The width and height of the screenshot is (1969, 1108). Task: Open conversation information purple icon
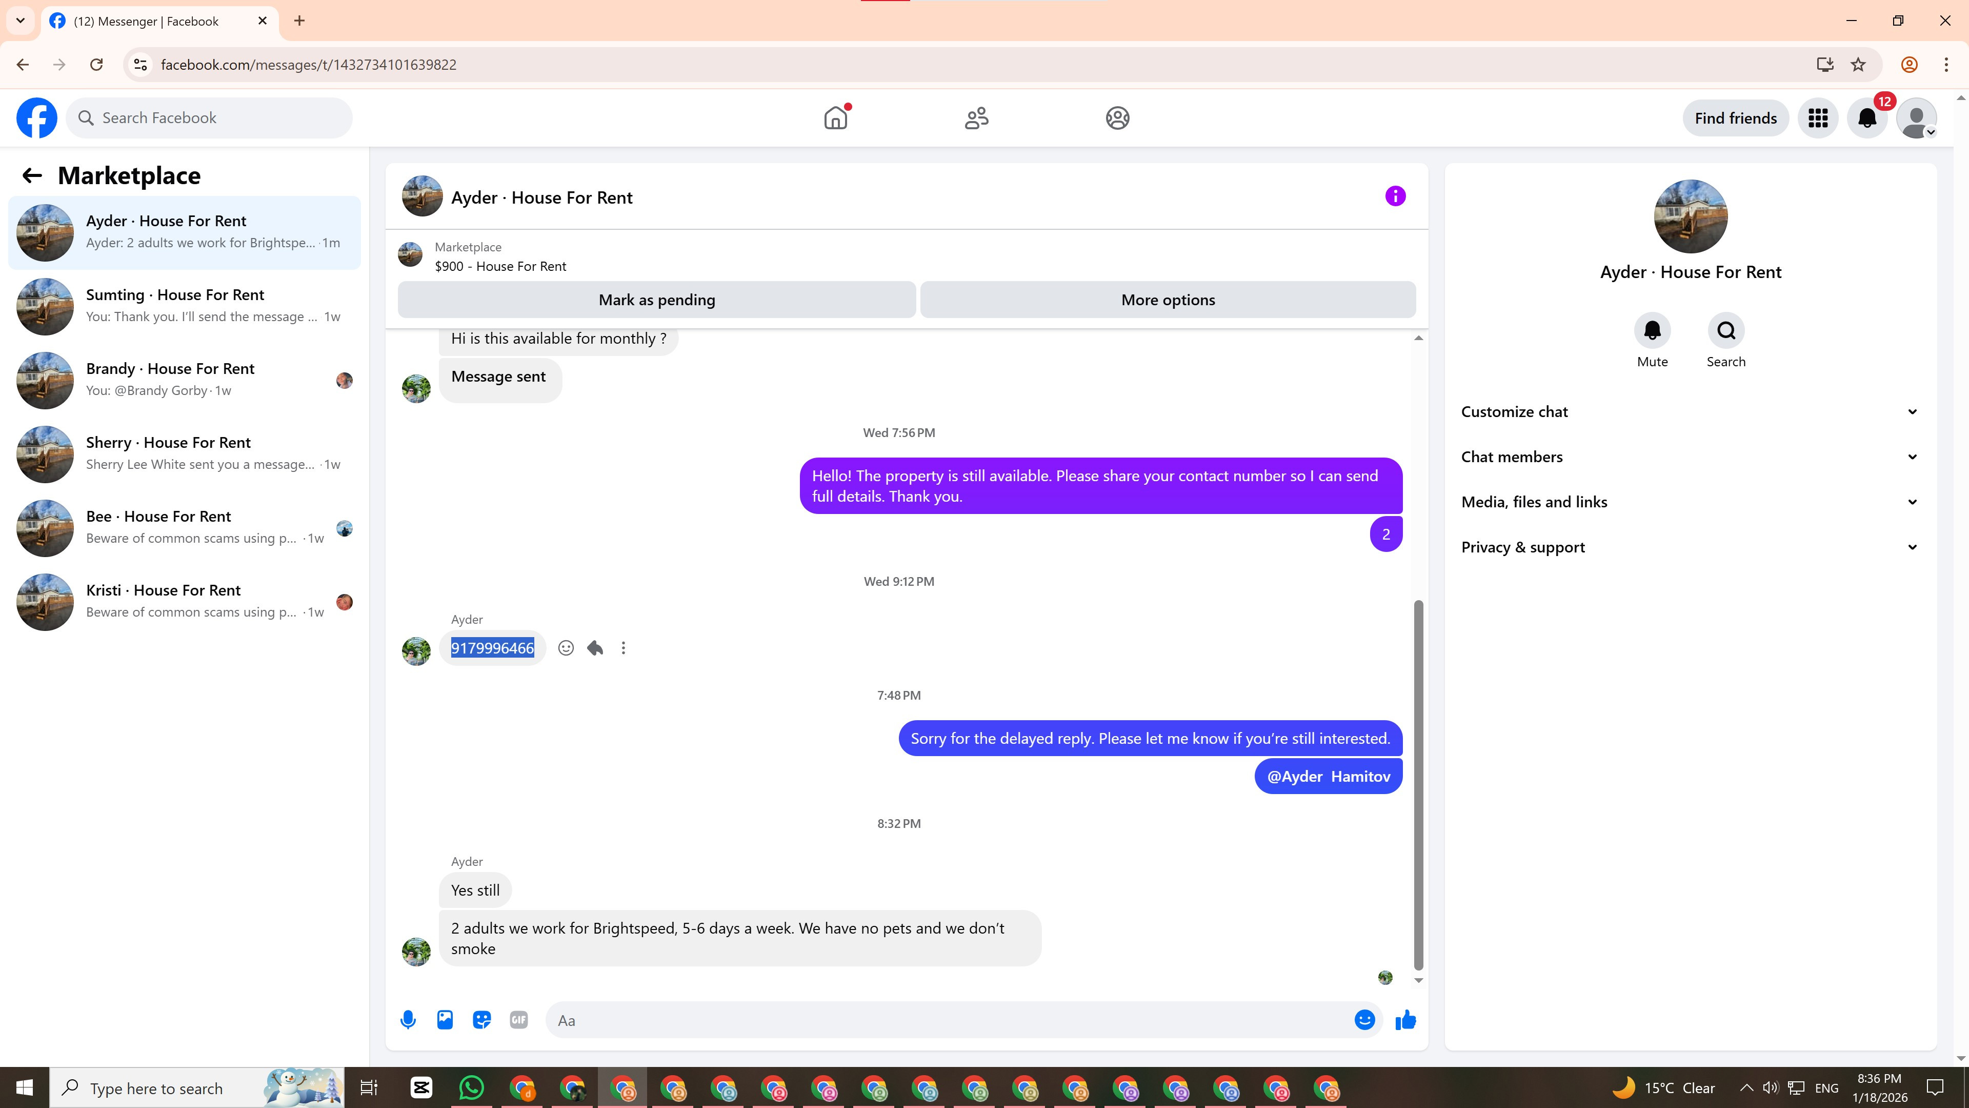click(1395, 196)
